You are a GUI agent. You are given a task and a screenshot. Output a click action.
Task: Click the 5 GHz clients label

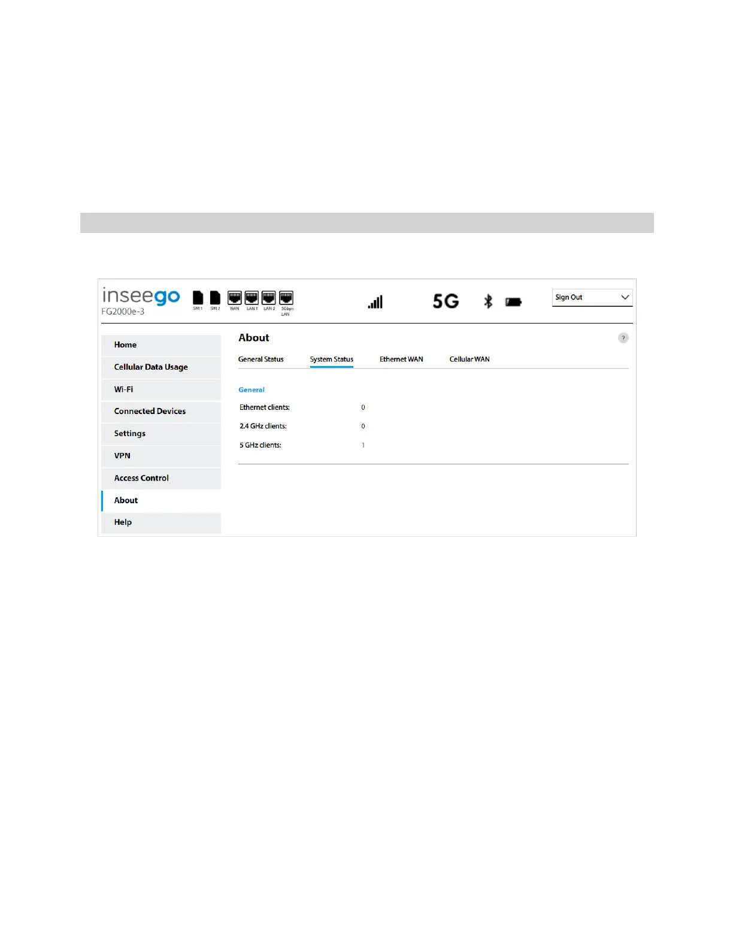pyautogui.click(x=261, y=445)
